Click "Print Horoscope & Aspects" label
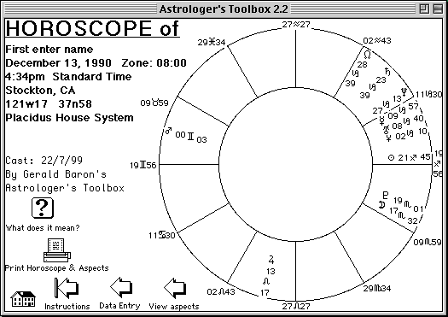 [57, 268]
